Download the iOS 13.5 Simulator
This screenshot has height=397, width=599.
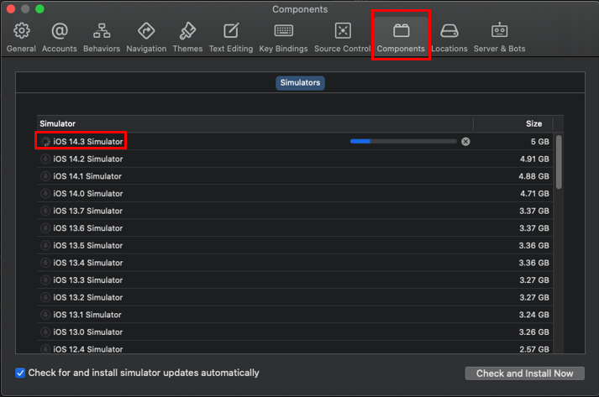45,245
